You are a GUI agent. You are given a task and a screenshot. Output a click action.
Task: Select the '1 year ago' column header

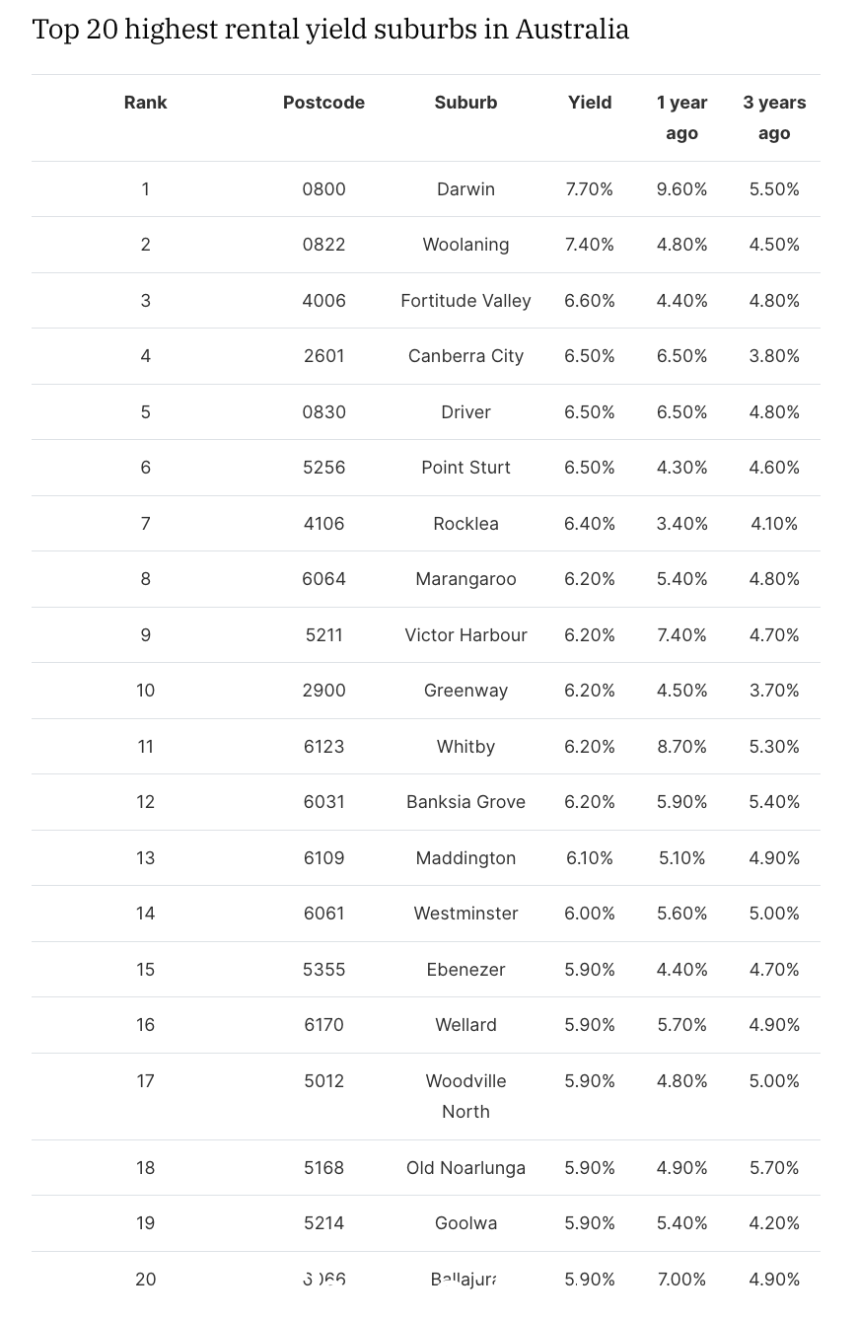pyautogui.click(x=681, y=117)
